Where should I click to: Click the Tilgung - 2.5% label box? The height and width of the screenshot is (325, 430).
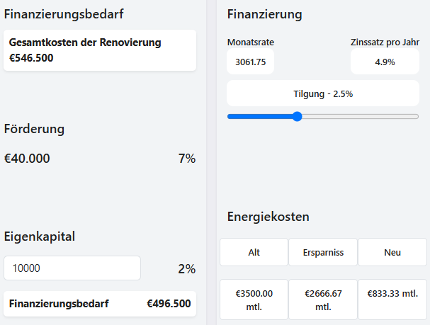click(x=322, y=93)
